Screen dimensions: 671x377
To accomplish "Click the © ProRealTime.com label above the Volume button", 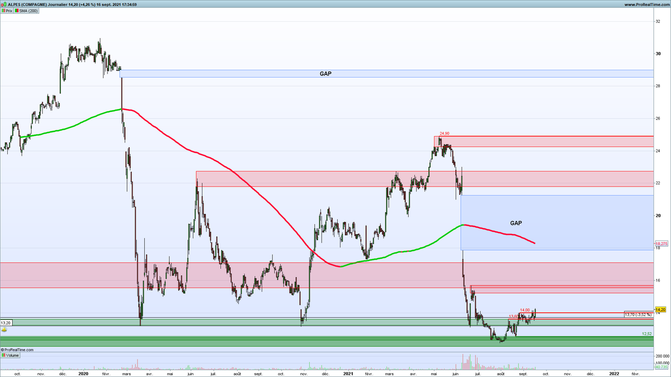I will pos(17,350).
